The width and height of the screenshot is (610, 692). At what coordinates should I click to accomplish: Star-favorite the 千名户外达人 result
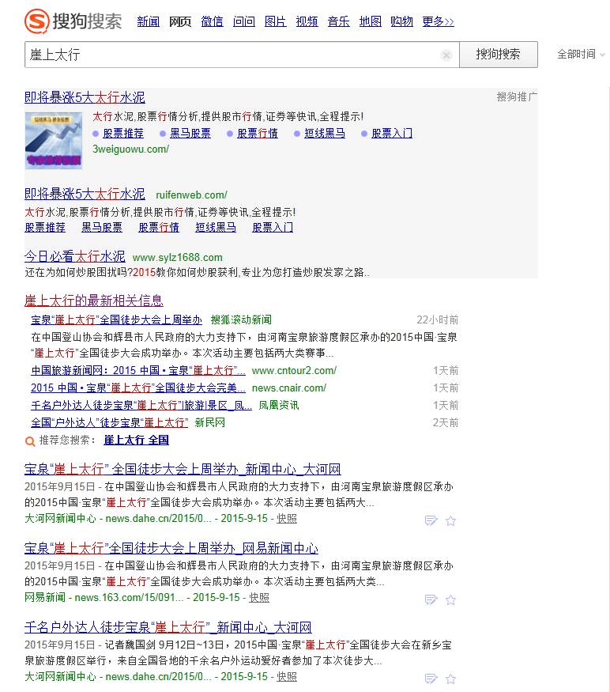pyautogui.click(x=450, y=679)
